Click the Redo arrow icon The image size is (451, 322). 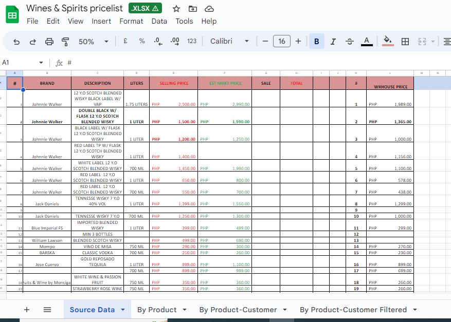pyautogui.click(x=33, y=42)
